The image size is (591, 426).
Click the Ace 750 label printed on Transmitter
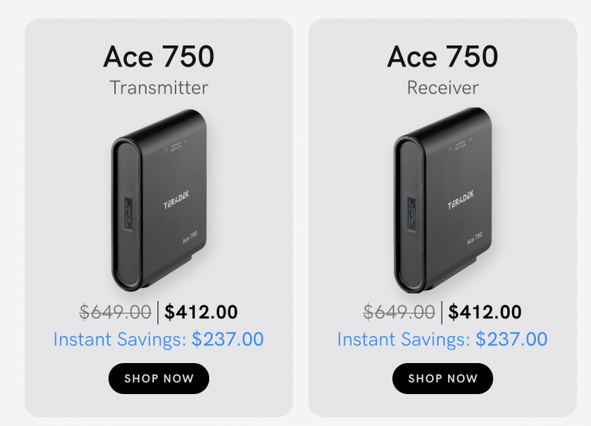pos(190,238)
